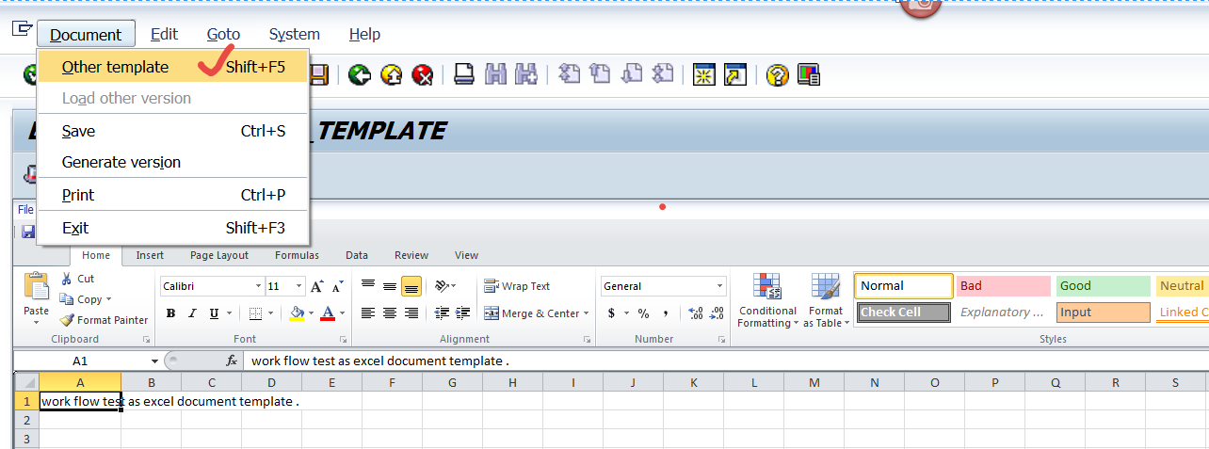This screenshot has height=449, width=1209.
Task: Open the Goto menu
Action: [x=223, y=34]
